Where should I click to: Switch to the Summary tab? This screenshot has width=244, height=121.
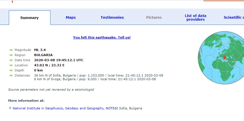click(x=29, y=18)
